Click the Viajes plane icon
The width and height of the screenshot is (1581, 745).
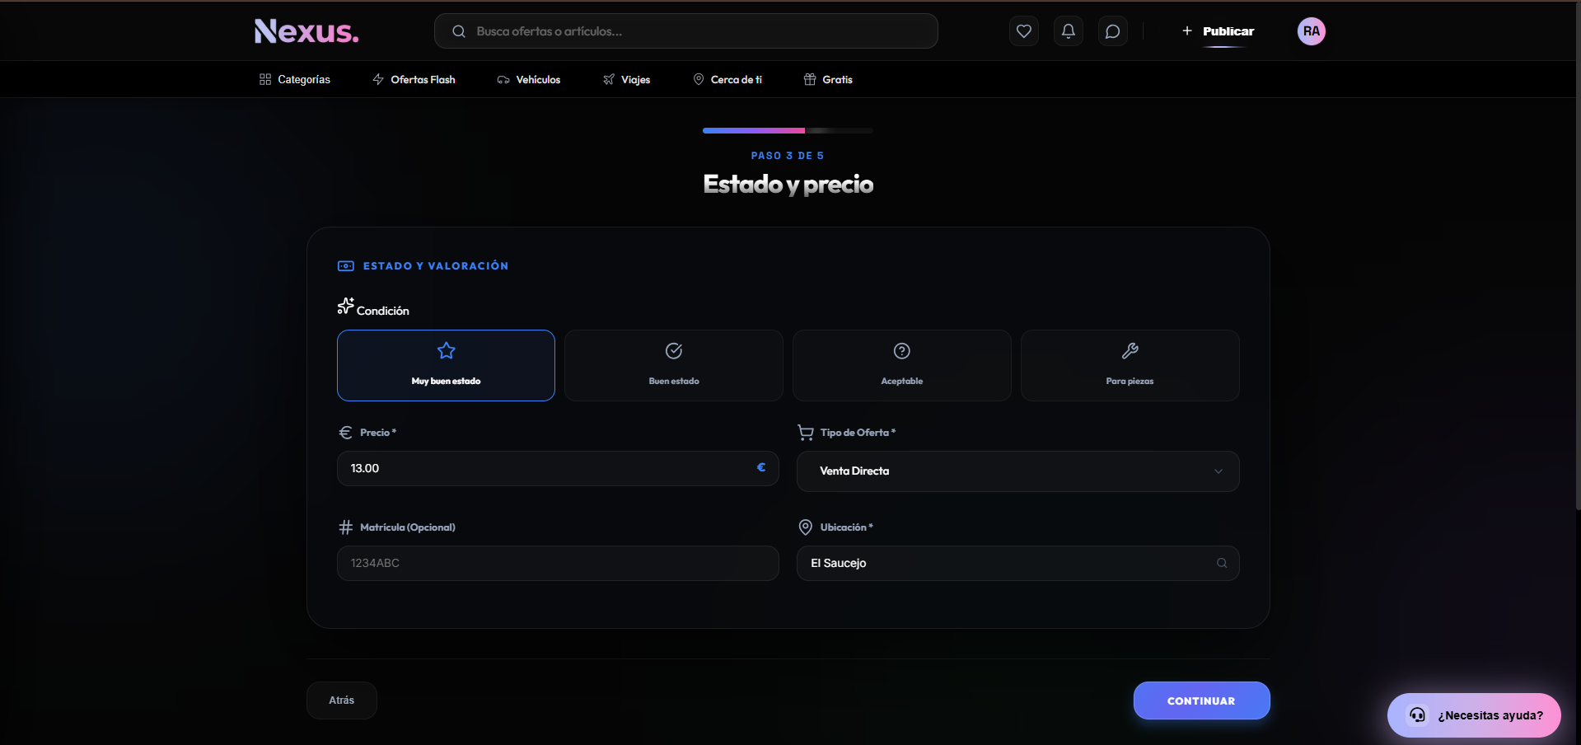(609, 79)
